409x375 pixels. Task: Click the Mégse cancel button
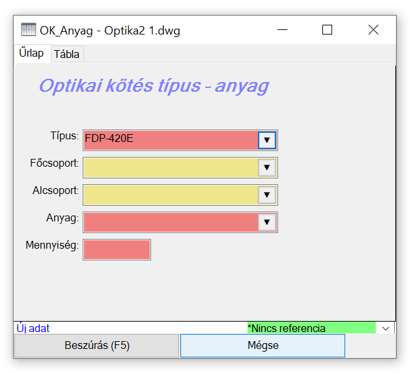(262, 346)
